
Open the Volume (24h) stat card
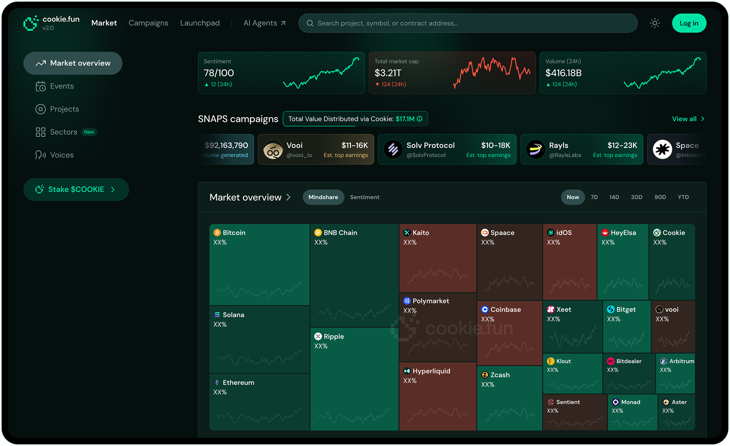[x=623, y=73]
